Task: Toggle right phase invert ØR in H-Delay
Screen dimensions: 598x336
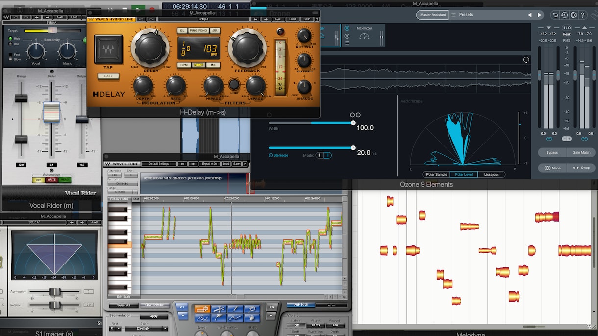Action: click(x=215, y=31)
